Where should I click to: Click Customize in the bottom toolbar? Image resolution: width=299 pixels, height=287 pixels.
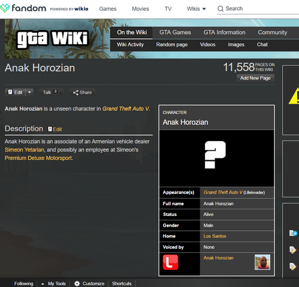pos(93,283)
